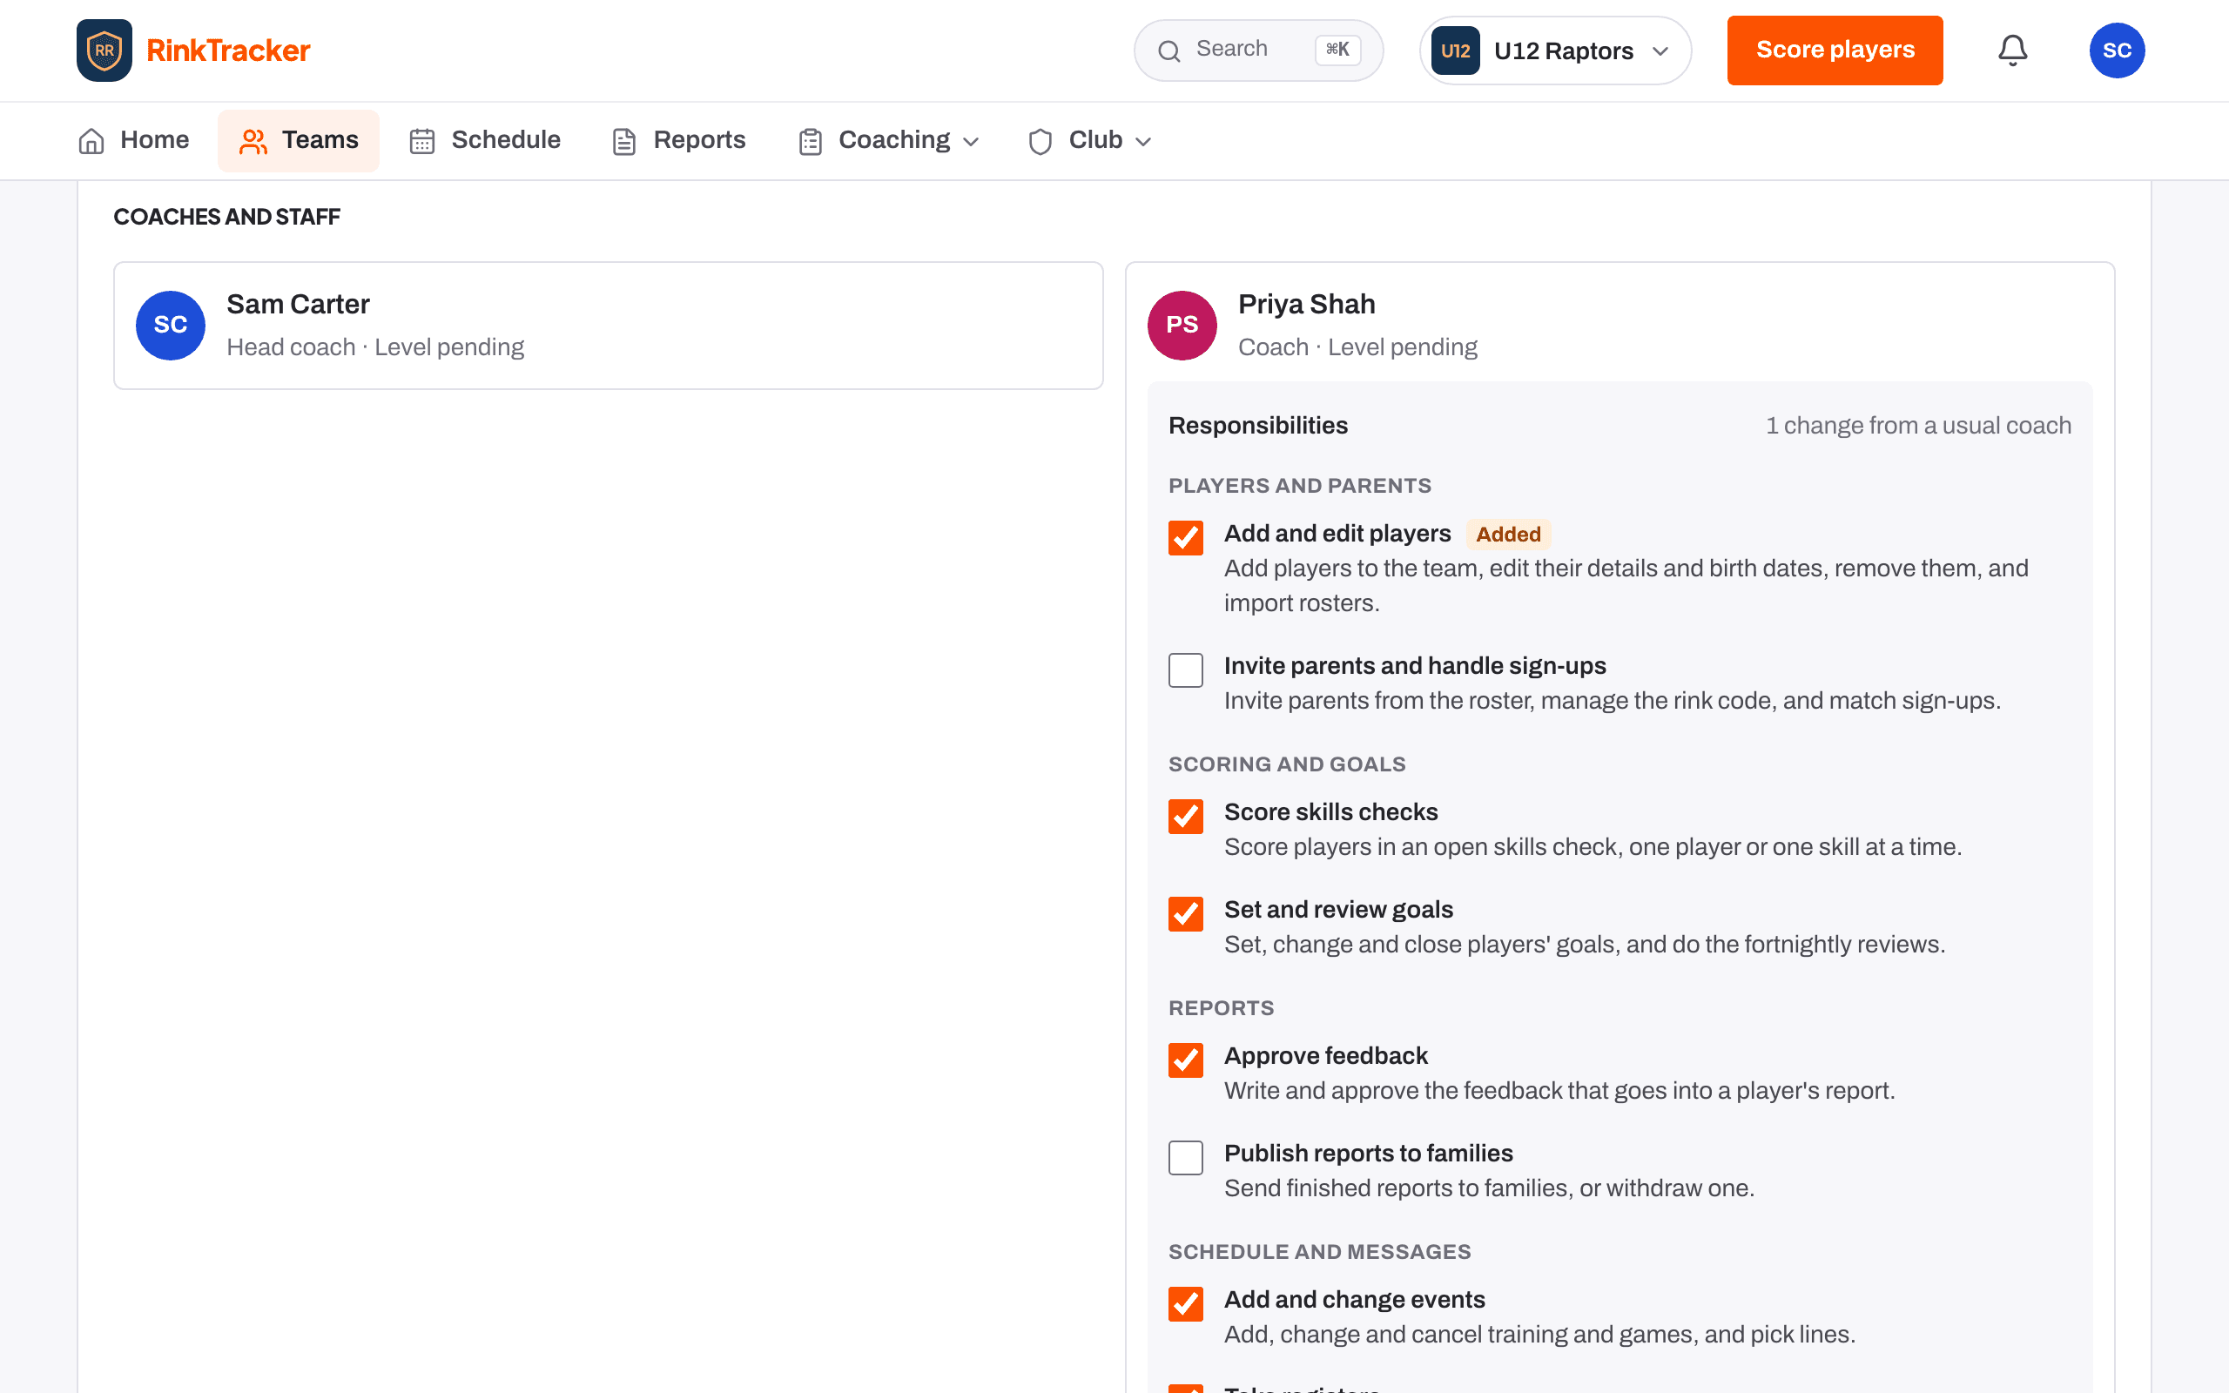Click '1 change from a usual coach'
Viewport: 2229px width, 1393px height.
[x=1917, y=426]
